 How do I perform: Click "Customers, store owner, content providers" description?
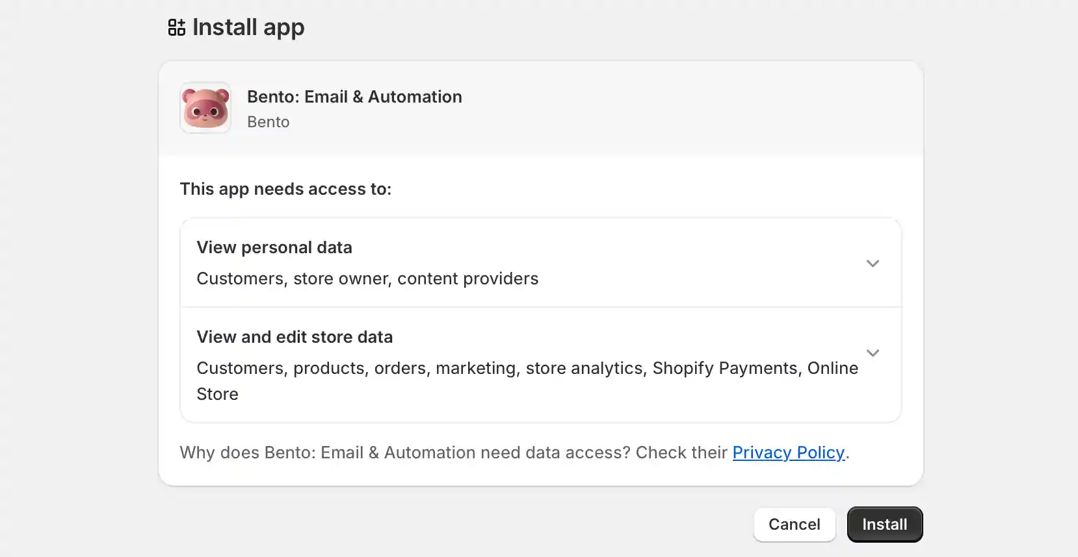pos(367,278)
